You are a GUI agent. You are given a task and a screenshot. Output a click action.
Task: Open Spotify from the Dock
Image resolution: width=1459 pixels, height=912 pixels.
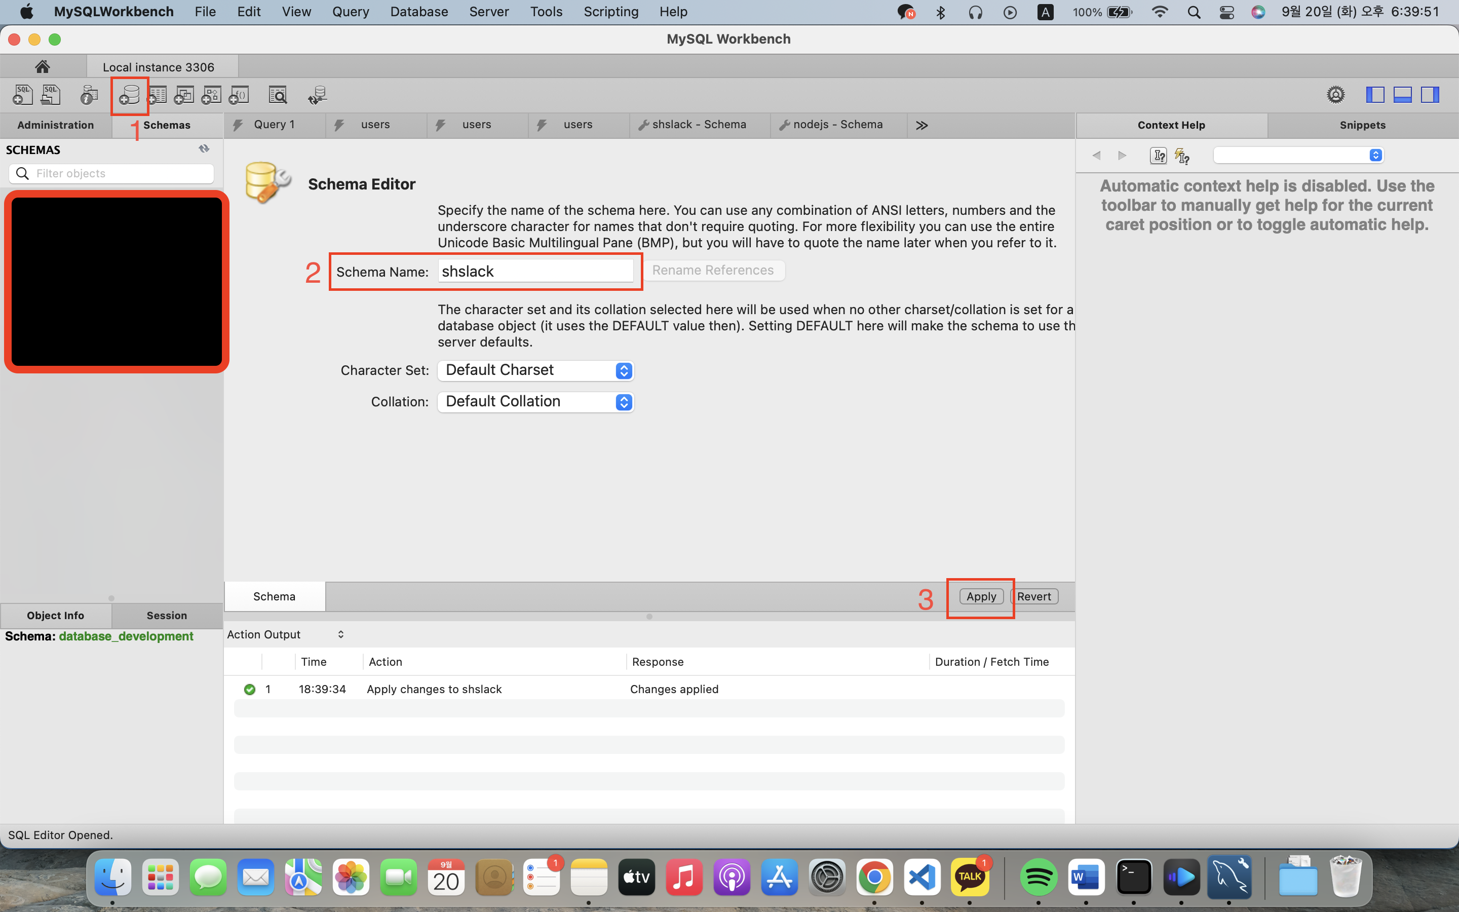tap(1038, 877)
